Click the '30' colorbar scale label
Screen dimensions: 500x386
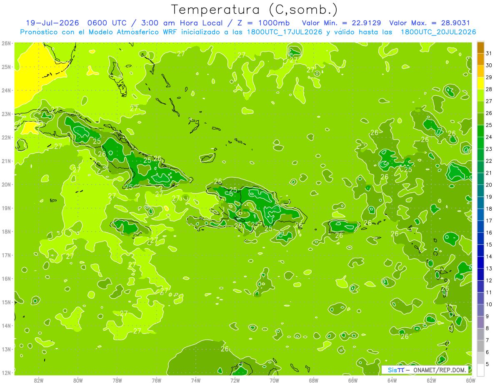[x=489, y=65]
